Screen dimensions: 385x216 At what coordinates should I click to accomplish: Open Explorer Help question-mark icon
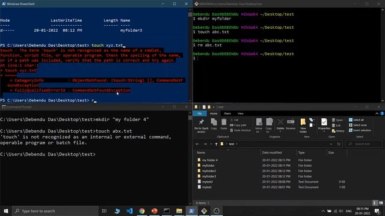pyautogui.click(x=382, y=113)
